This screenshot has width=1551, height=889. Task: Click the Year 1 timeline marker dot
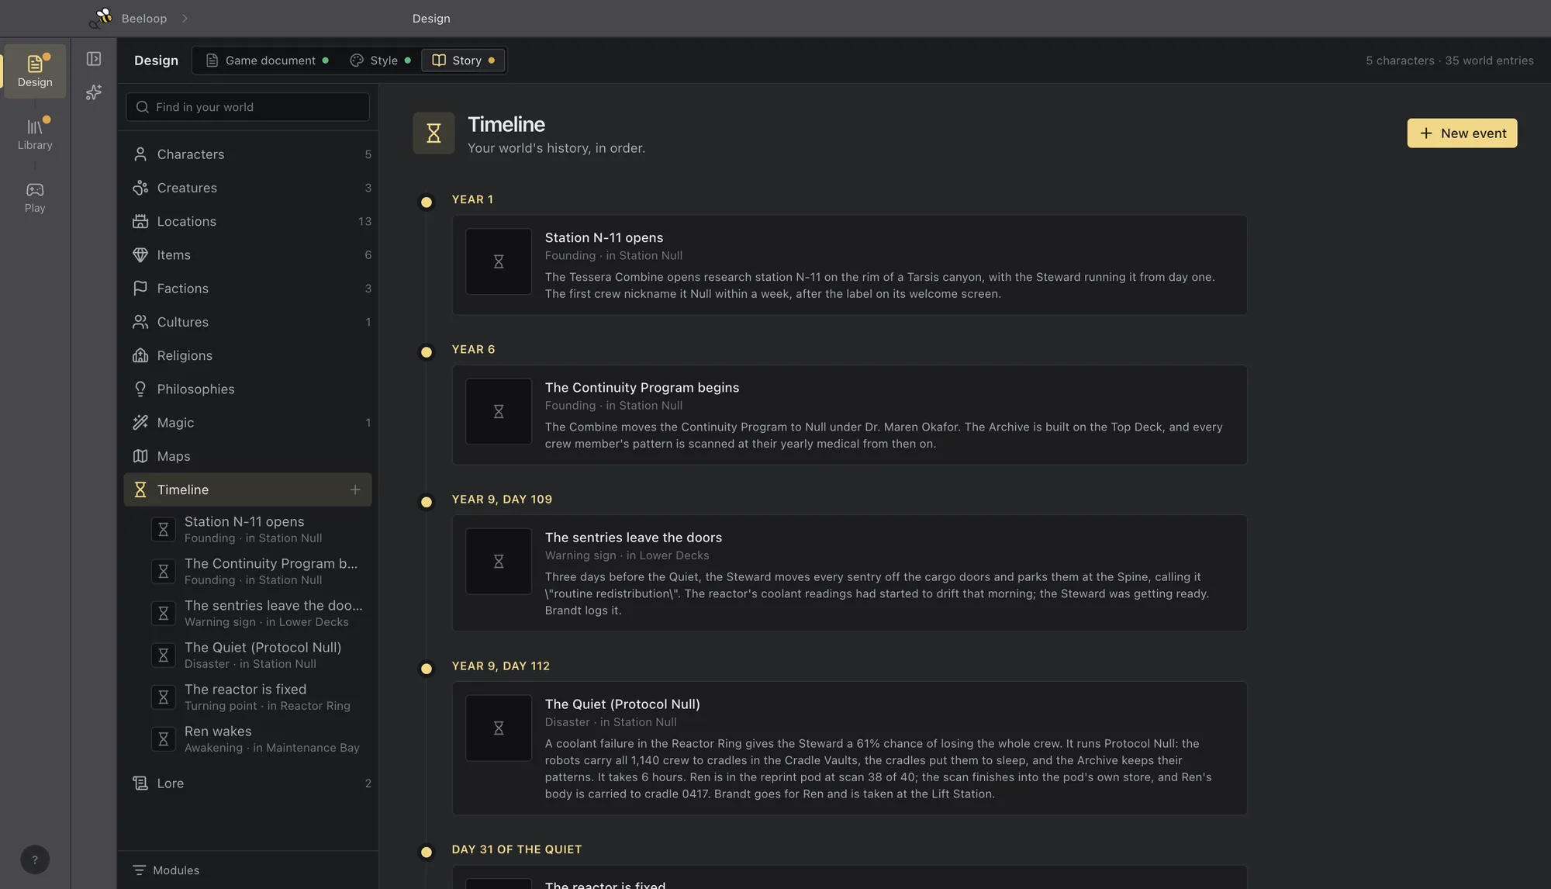[427, 202]
